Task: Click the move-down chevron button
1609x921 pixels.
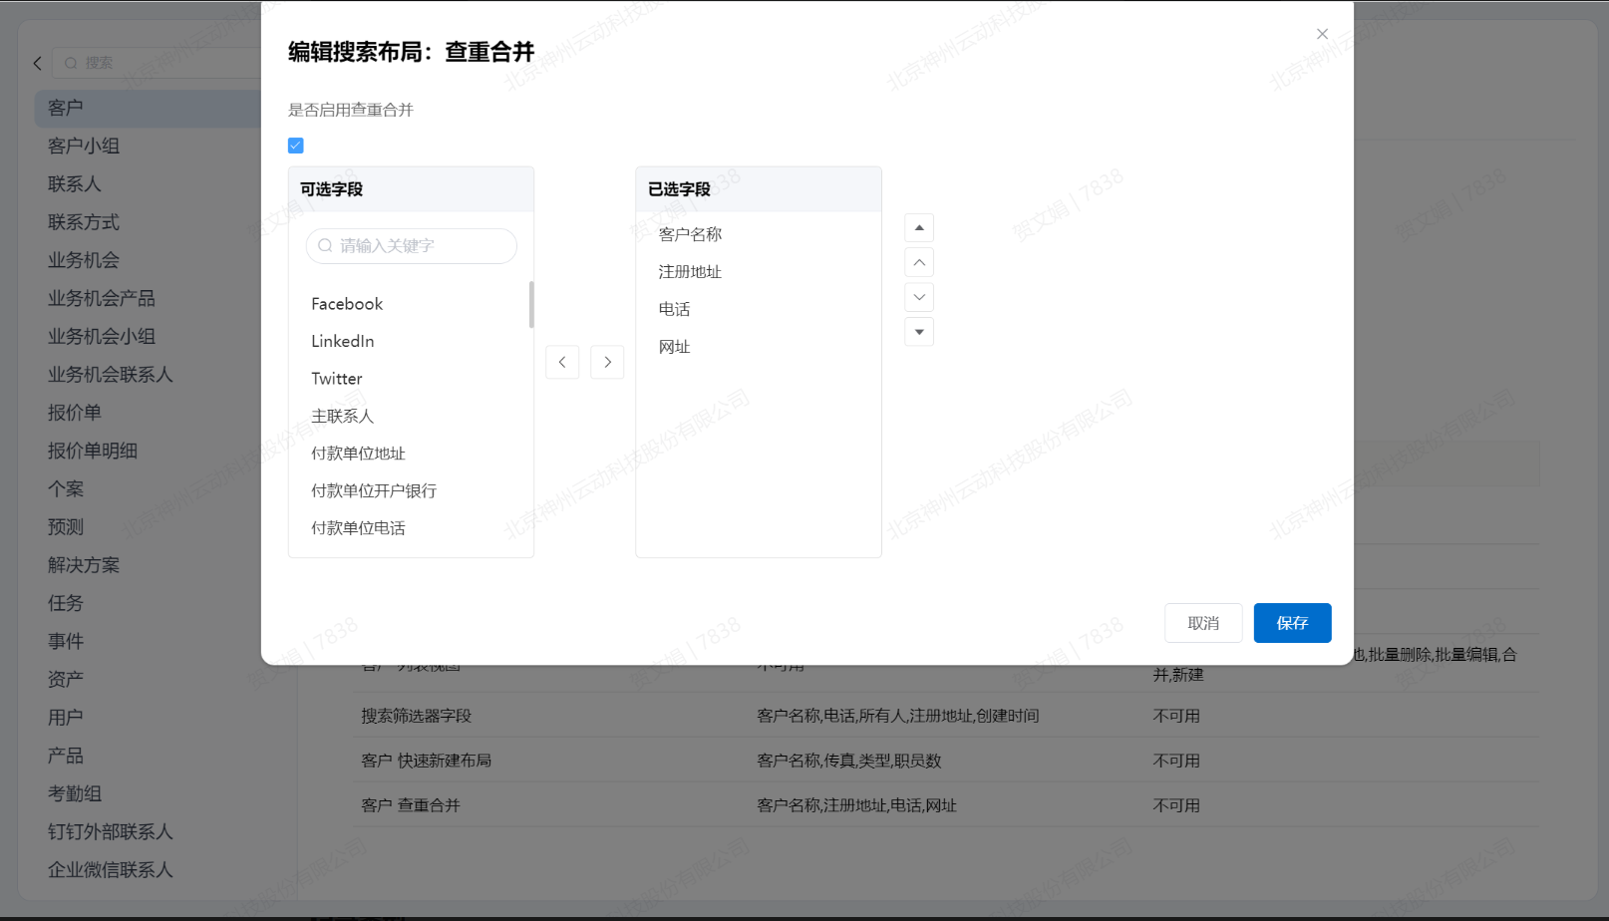Action: click(918, 297)
